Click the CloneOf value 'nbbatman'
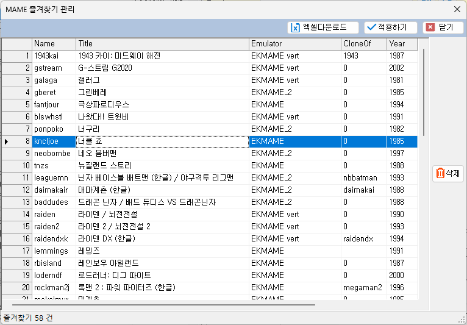The height and width of the screenshot is (325, 467). 360,178
